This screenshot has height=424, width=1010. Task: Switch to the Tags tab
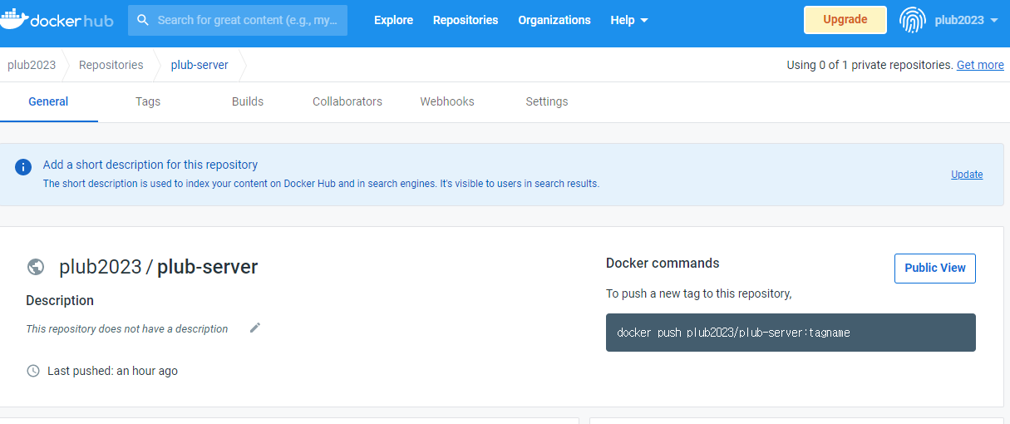(x=148, y=101)
